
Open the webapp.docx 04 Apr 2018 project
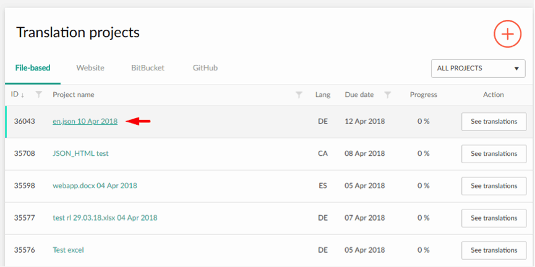pyautogui.click(x=95, y=186)
